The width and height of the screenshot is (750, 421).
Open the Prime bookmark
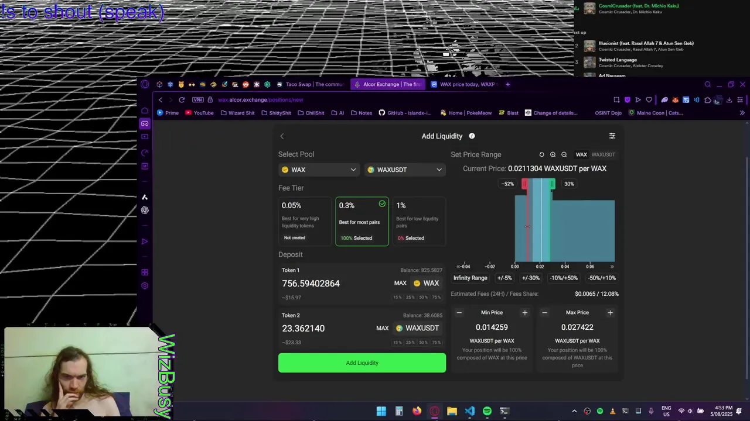tap(168, 113)
